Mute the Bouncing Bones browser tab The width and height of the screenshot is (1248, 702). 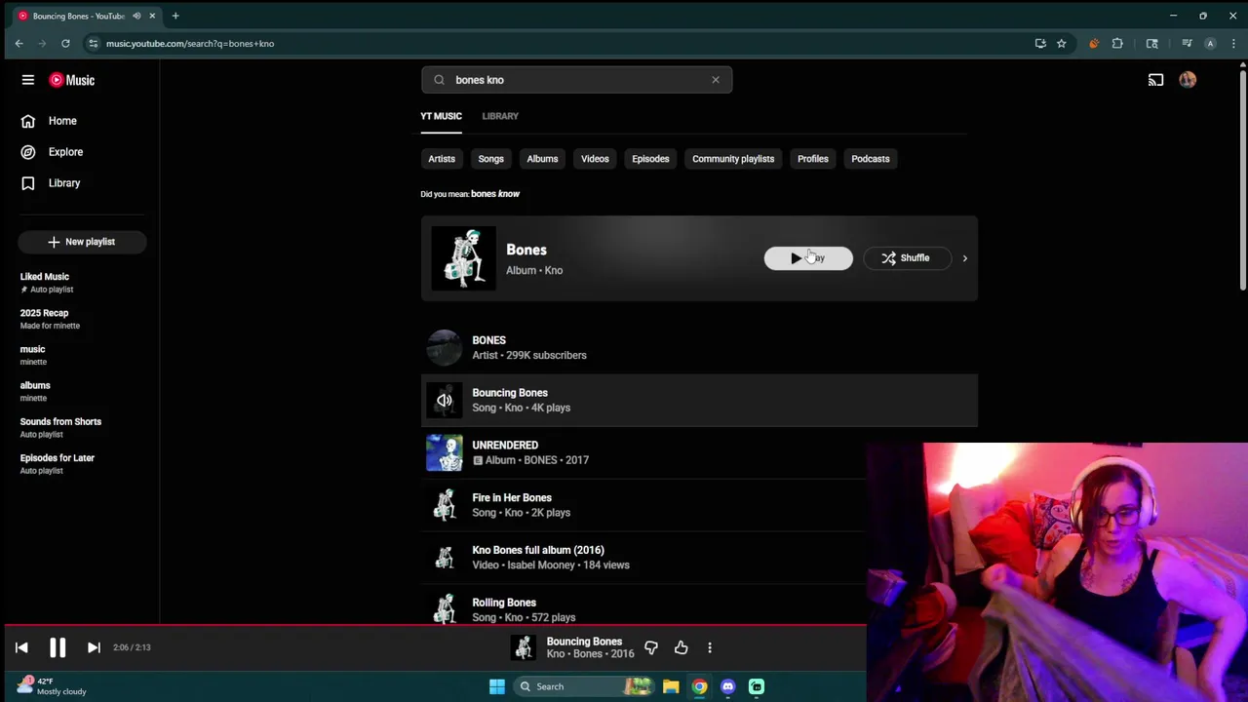(136, 16)
